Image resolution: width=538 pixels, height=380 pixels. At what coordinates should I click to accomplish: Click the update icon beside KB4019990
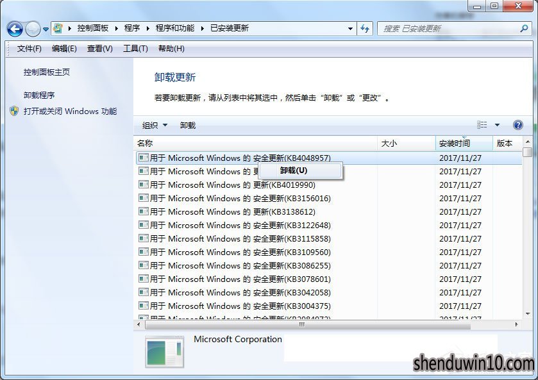click(x=144, y=184)
